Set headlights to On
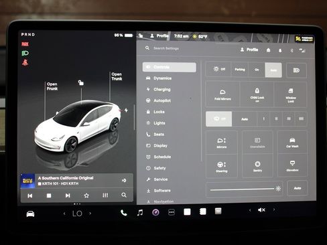The height and width of the screenshot is (245, 327). pyautogui.click(x=257, y=70)
